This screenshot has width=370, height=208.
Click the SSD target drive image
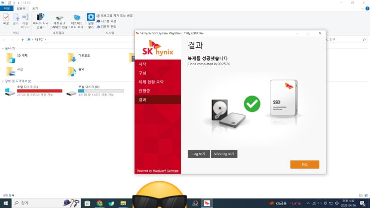(284, 98)
